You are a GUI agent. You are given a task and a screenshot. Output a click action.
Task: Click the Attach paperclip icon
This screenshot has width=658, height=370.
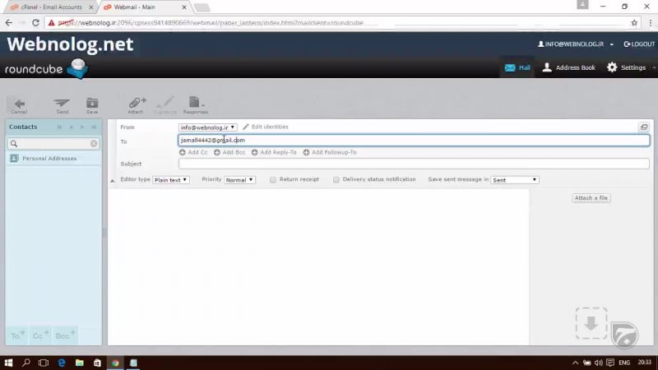[136, 104]
